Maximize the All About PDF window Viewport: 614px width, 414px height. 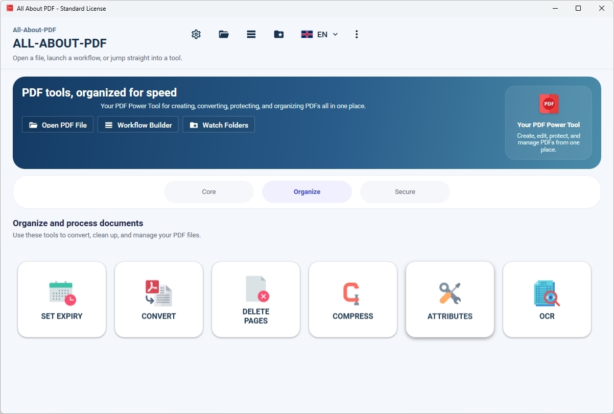pos(578,8)
